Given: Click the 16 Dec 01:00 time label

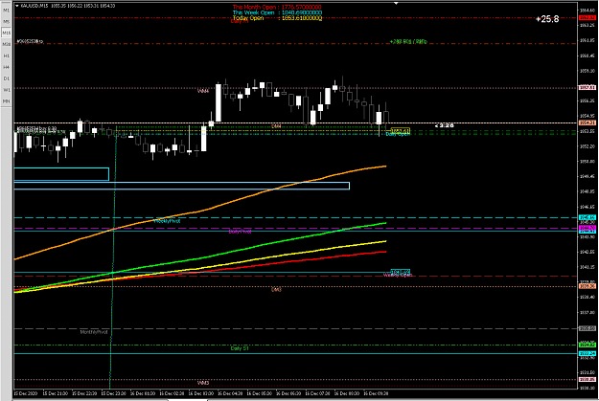Looking at the screenshot, I should coord(143,393).
